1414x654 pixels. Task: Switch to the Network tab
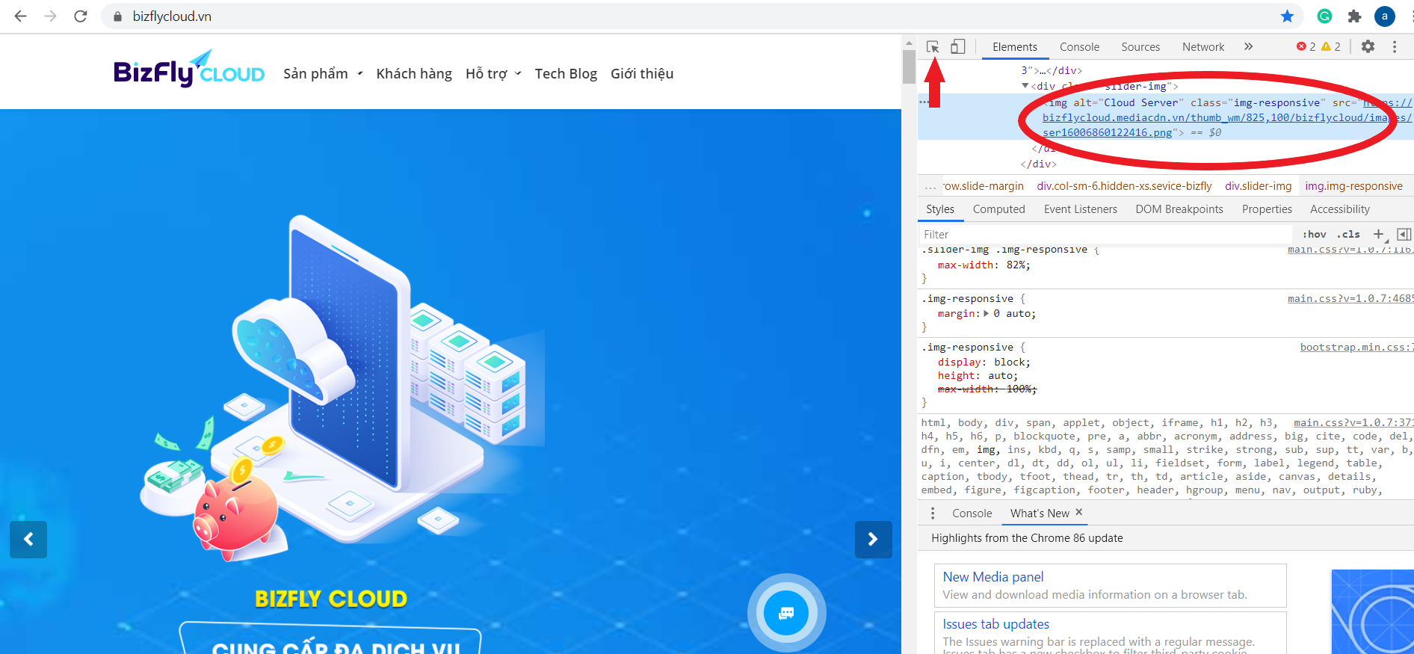1203,46
